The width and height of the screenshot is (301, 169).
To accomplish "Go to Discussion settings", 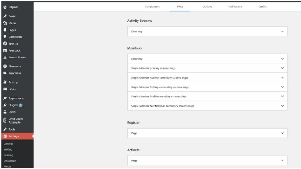I will pyautogui.click(x=10, y=161).
